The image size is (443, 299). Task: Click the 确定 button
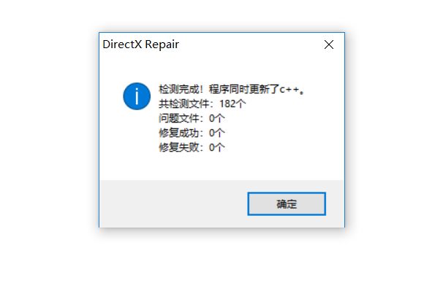[287, 203]
